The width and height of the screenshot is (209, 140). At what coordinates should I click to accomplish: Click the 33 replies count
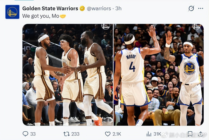pos(33,134)
